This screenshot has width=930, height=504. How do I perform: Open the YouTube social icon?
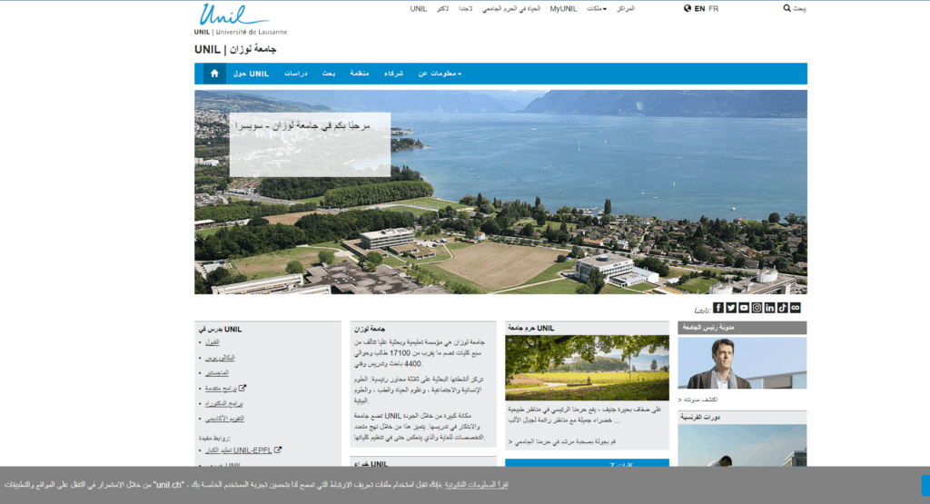[x=744, y=308]
